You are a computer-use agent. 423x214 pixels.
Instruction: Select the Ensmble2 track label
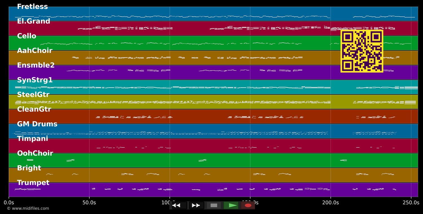pos(36,65)
